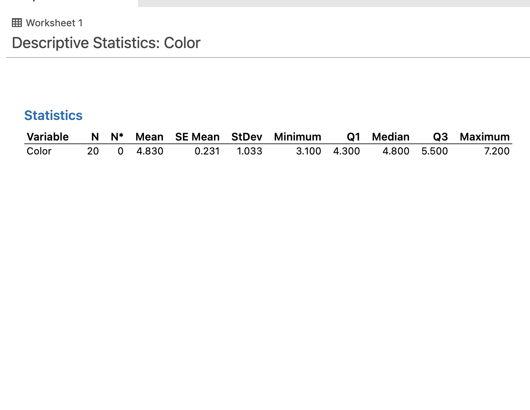The width and height of the screenshot is (530, 410).
Task: Click the Maximum column header
Action: (484, 137)
